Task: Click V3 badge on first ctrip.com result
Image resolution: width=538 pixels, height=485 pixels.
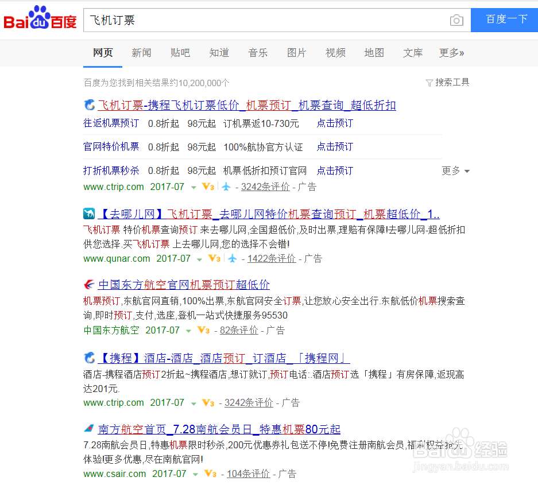Action: 208,187
